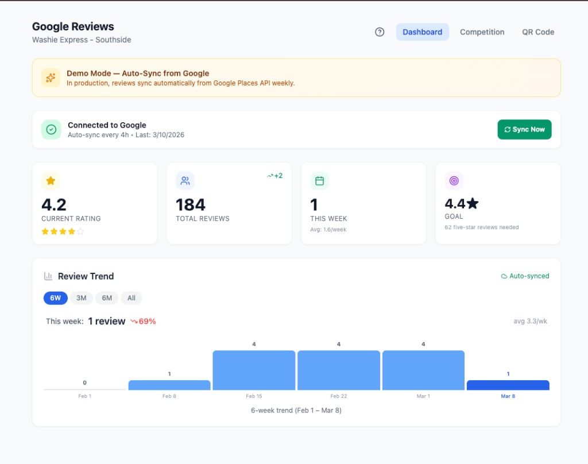Click the row of rating stars under Current Rating
588x464 pixels.
click(63, 231)
